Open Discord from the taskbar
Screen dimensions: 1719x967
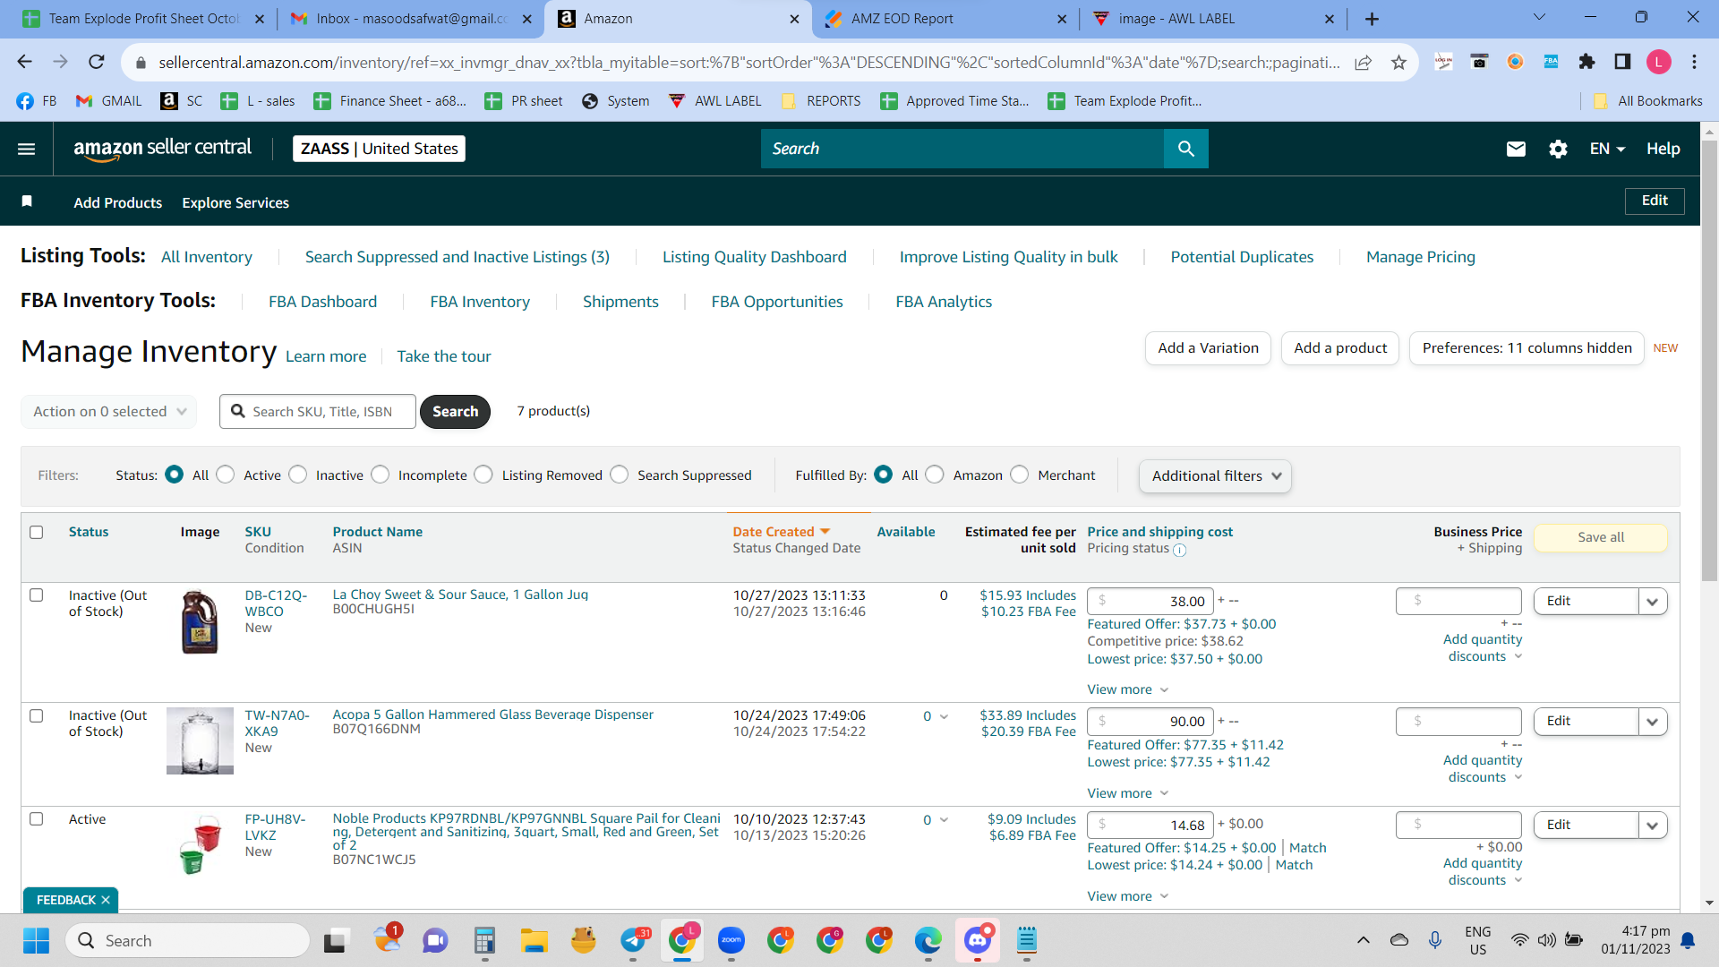(978, 940)
